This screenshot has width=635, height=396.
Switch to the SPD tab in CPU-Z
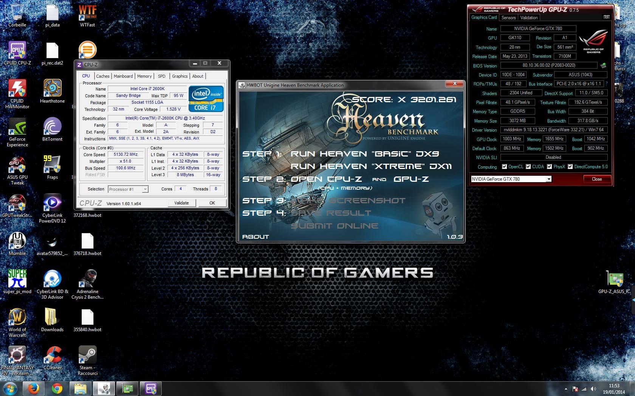[162, 76]
